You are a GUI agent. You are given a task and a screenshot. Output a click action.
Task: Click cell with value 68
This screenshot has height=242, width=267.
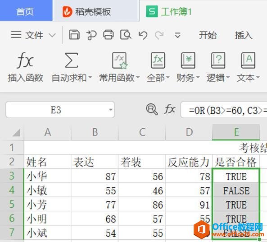(x=95, y=219)
